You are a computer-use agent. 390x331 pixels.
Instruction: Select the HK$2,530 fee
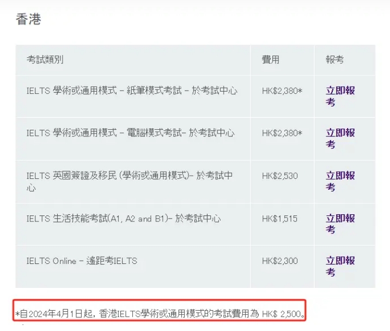point(279,176)
